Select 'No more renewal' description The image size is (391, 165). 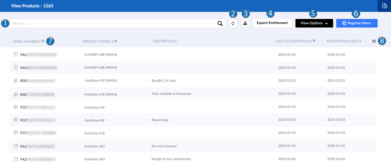[164, 146]
